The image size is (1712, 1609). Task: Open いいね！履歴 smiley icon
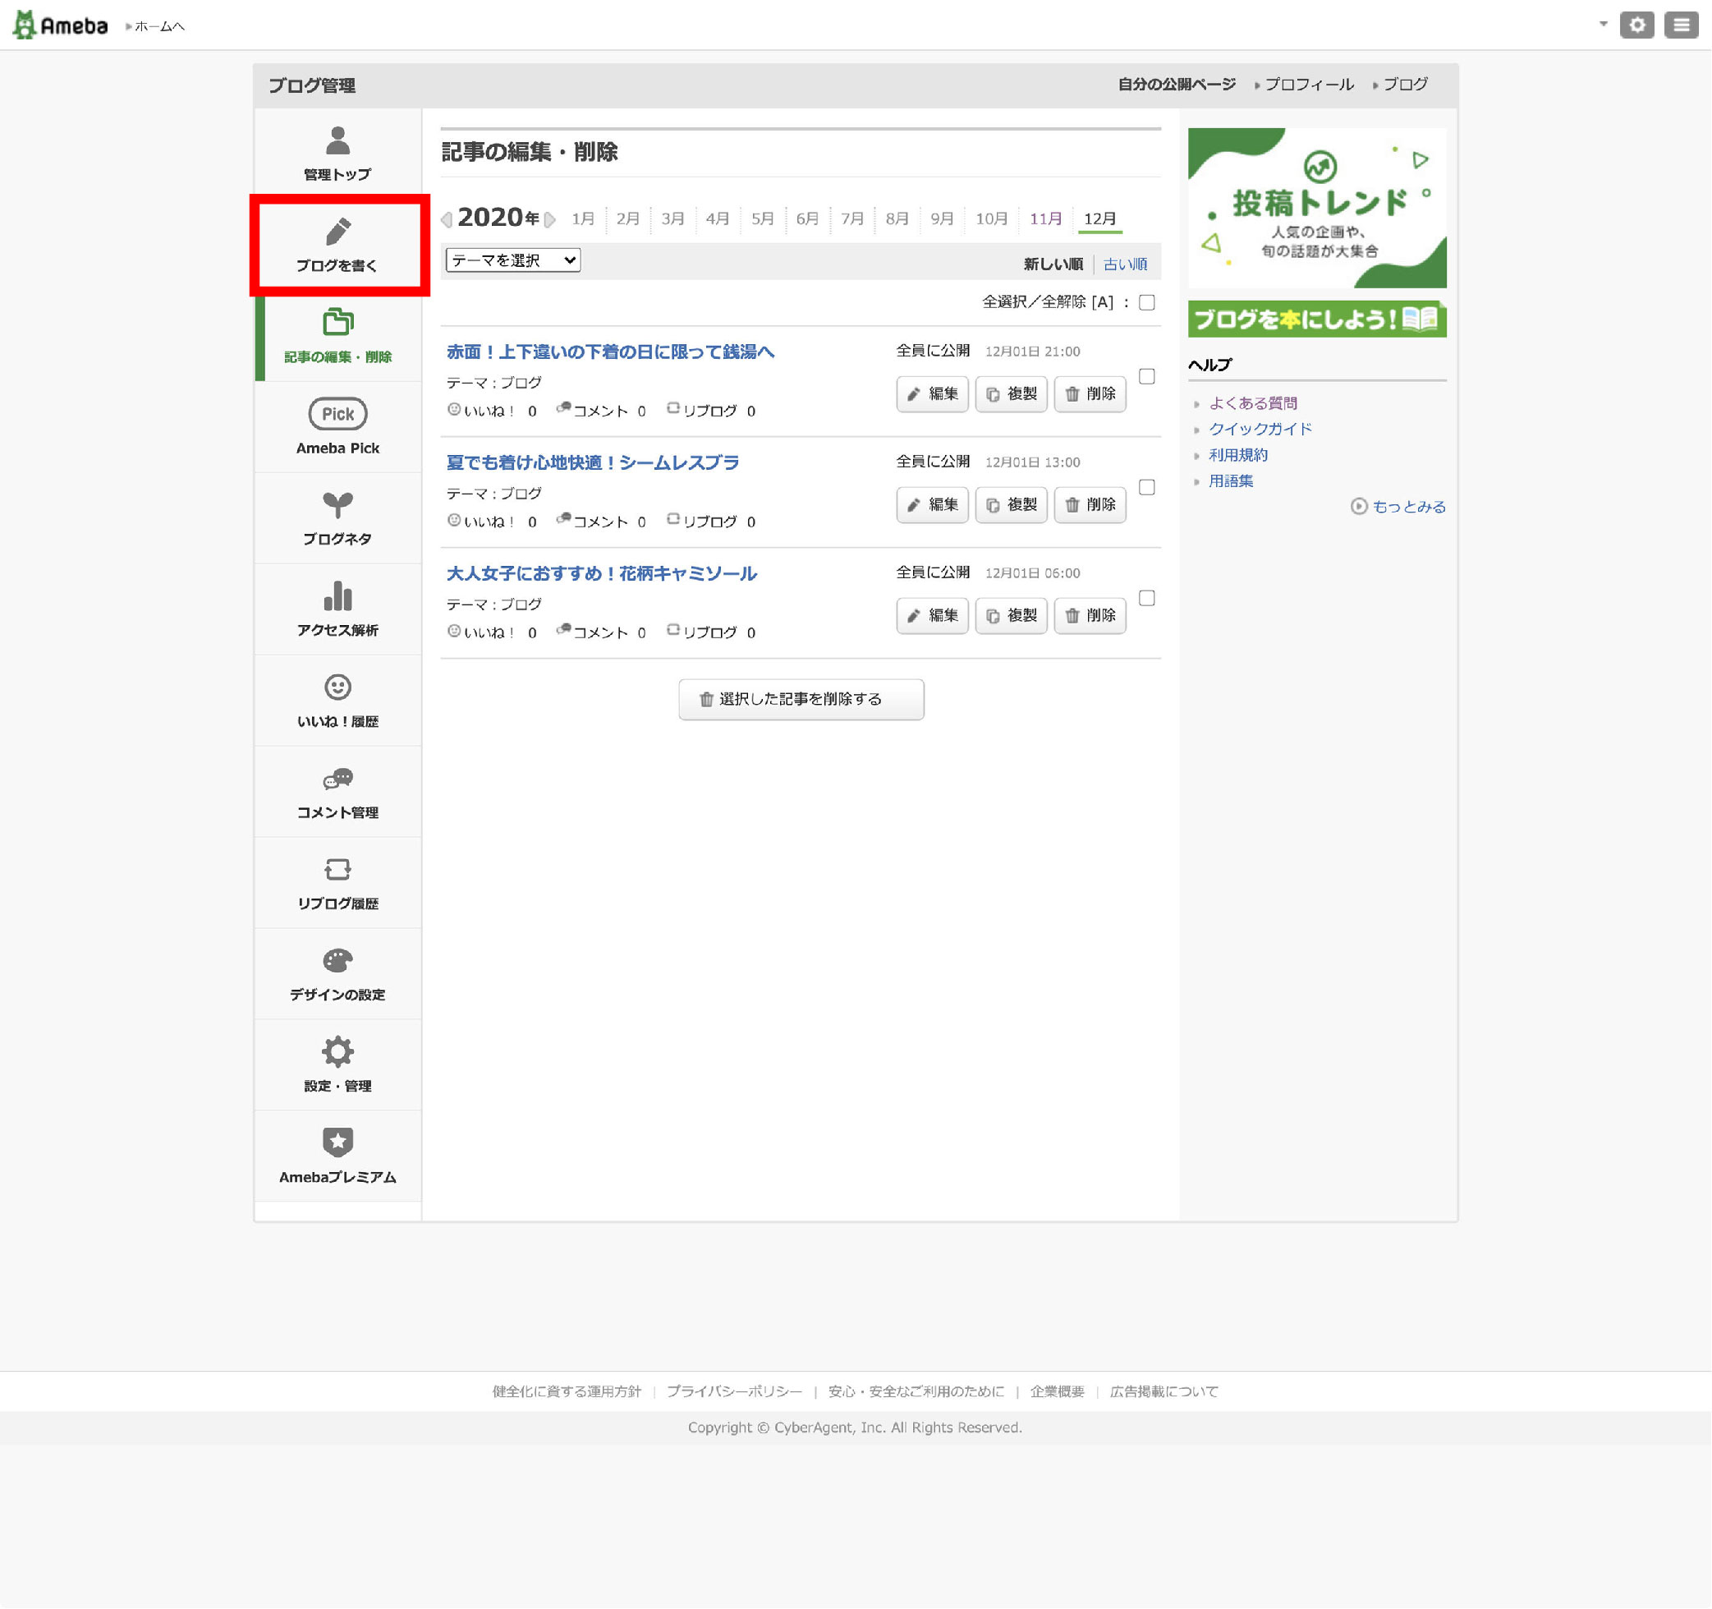tap(337, 687)
